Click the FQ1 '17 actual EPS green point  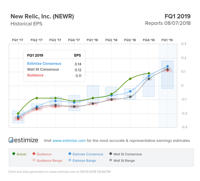point(18,114)
